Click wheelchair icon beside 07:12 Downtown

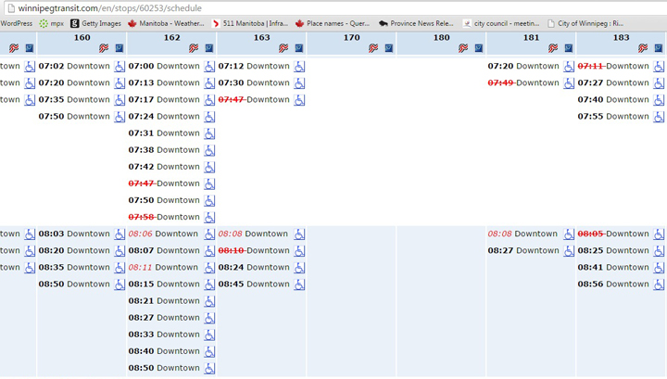299,67
